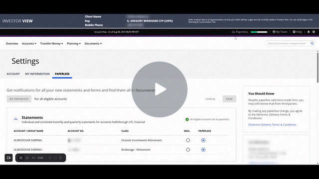Select the PAPERLESS tab

(62, 74)
